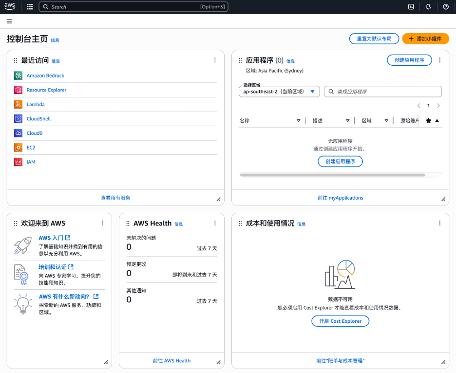The height and width of the screenshot is (373, 456).
Task: Click the top Search input field
Action: tap(133, 7)
